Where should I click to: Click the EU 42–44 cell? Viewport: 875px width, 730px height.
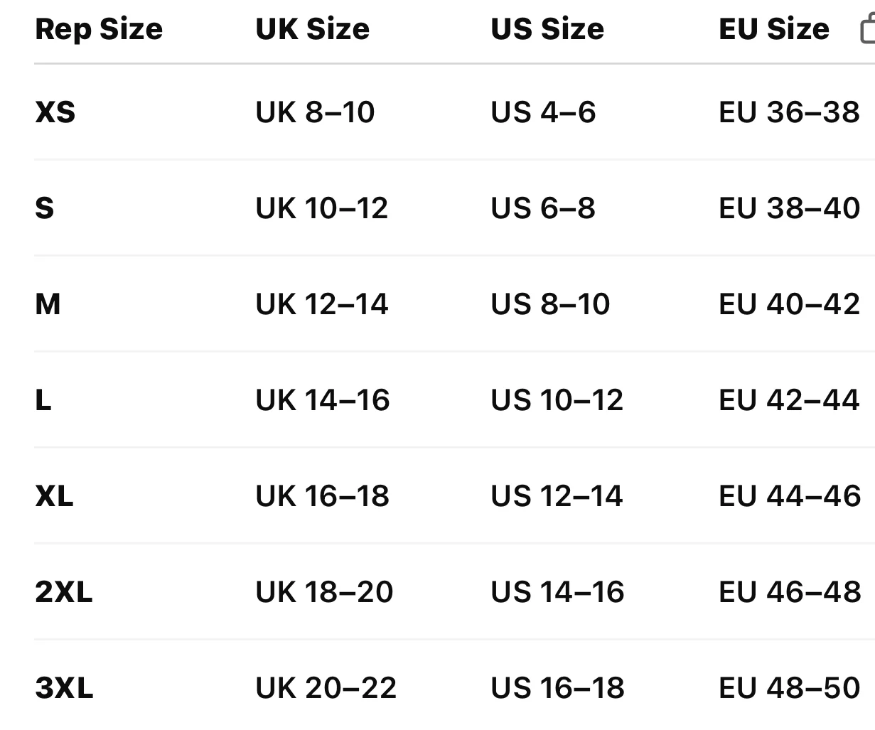(789, 400)
